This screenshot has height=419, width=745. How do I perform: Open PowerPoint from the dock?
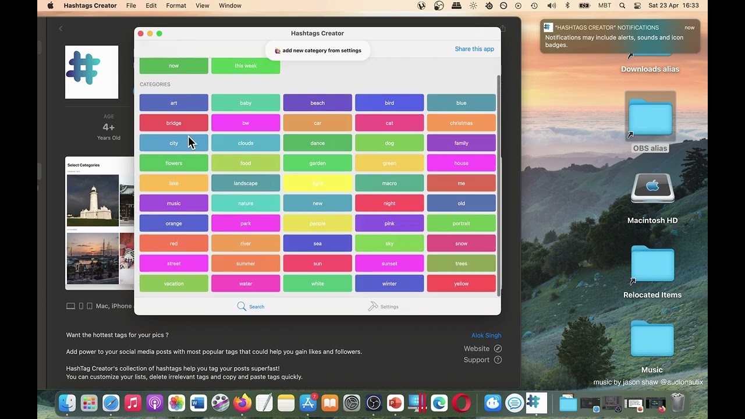pos(395,403)
